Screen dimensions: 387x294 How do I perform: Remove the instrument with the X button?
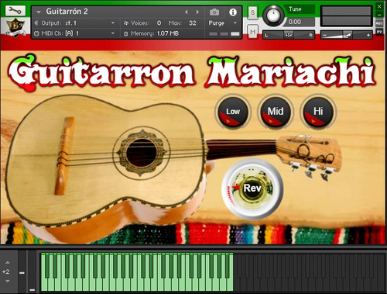coord(379,6)
